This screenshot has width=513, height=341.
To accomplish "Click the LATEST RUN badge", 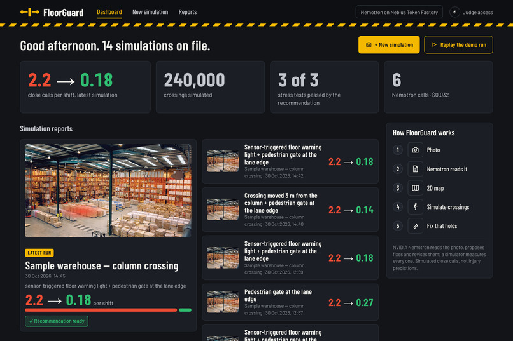I will point(39,253).
